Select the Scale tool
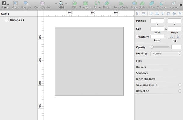Screen dimensions: 183x120 [x=142, y=3]
